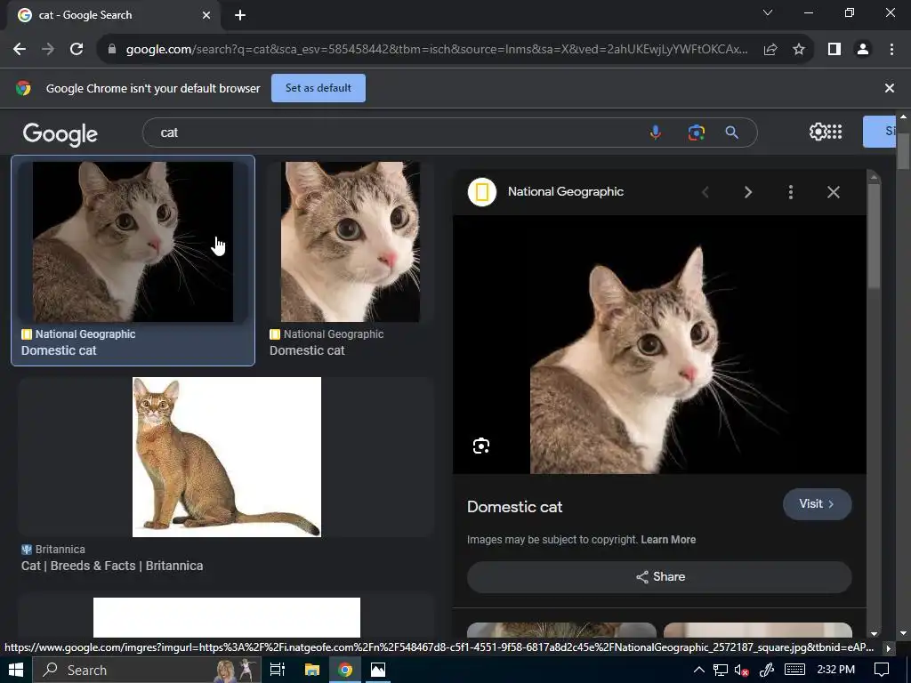Click the large cat preview image
Image resolution: width=911 pixels, height=683 pixels.
click(x=659, y=344)
